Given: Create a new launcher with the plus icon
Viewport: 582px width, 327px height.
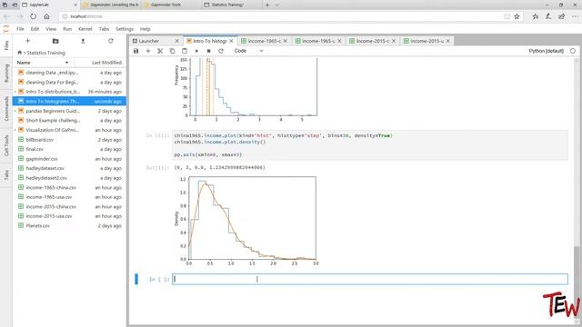Looking at the screenshot, I should [28, 41].
